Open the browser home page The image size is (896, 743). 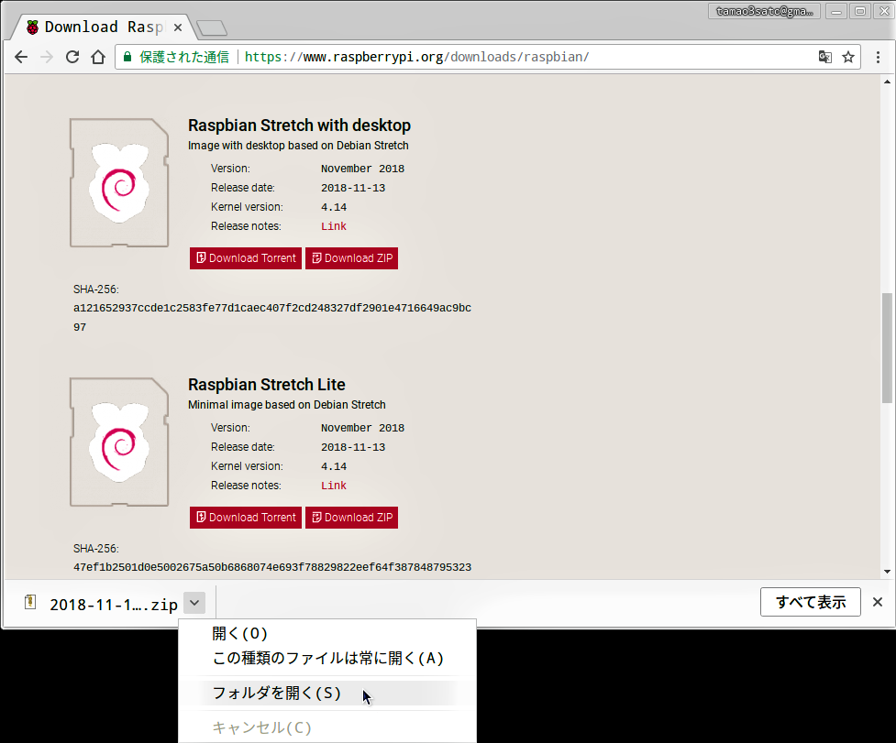click(x=98, y=57)
